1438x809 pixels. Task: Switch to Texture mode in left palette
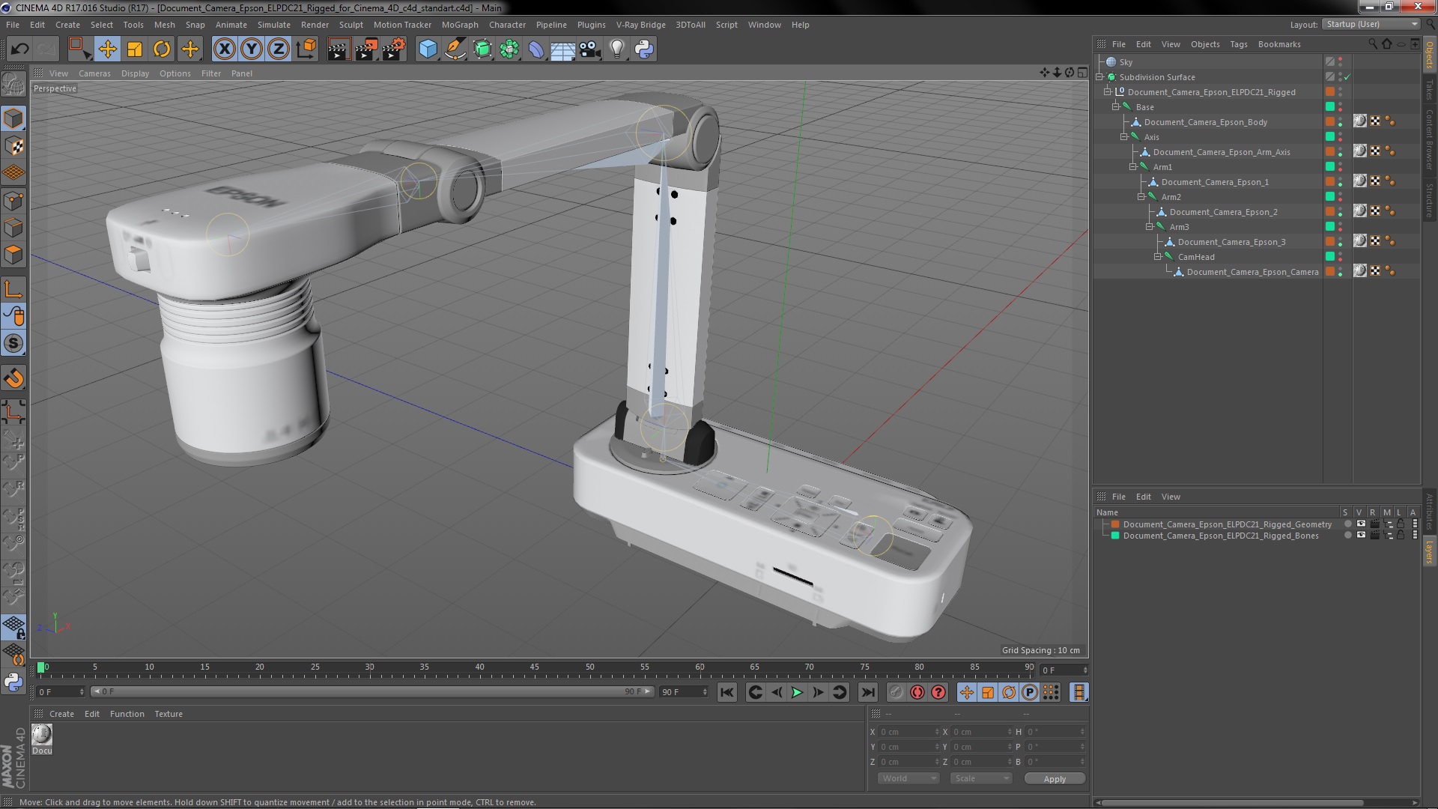[x=13, y=146]
